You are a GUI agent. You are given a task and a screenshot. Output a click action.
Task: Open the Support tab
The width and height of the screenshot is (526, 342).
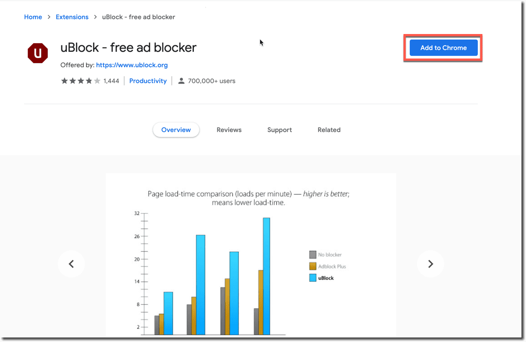click(x=279, y=130)
